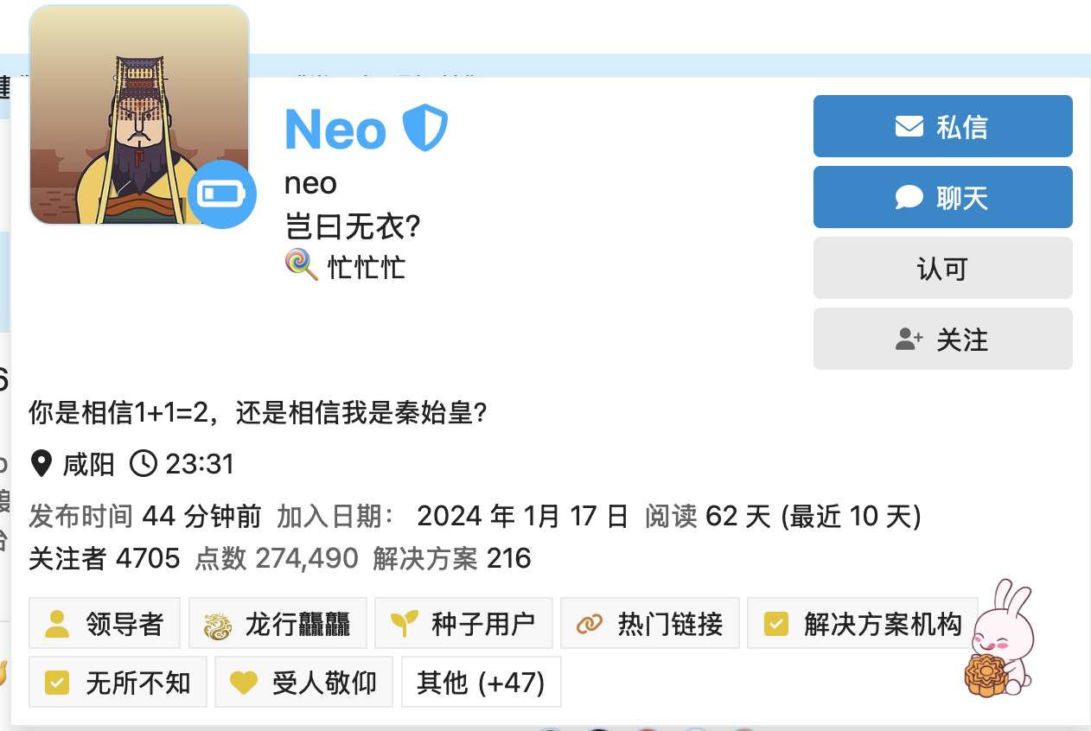This screenshot has width=1091, height=731.
Task: Select the 解决方案机构 checkmark badge
Action: (863, 623)
